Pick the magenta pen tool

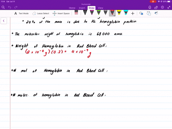[92, 13]
